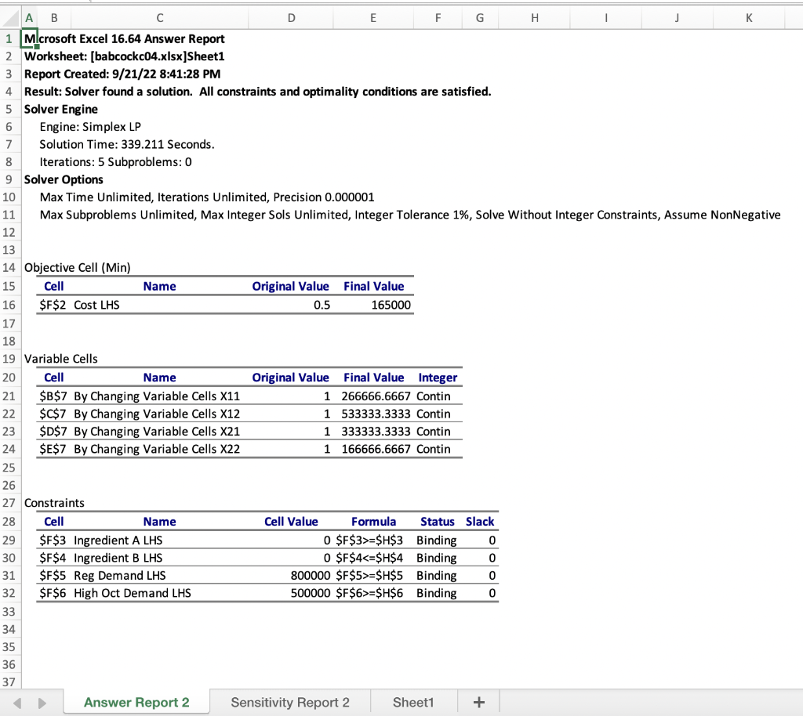Viewport: 803px width, 716px height.
Task: Select column K header
Action: 749,18
